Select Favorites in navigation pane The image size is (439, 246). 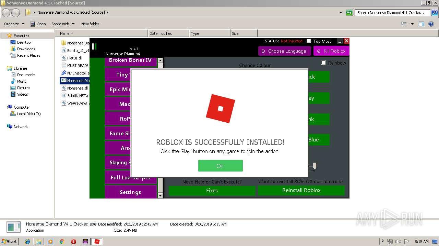21,36
